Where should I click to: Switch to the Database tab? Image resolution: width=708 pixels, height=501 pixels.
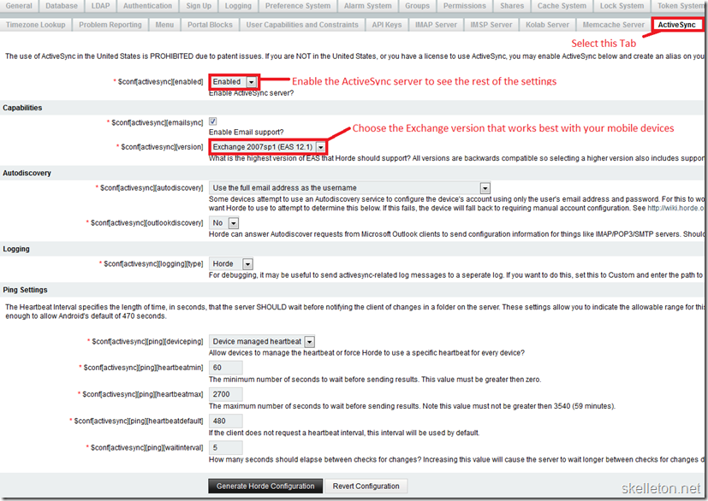click(x=62, y=6)
